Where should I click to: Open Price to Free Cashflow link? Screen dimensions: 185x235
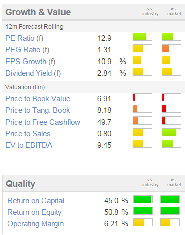(42, 122)
